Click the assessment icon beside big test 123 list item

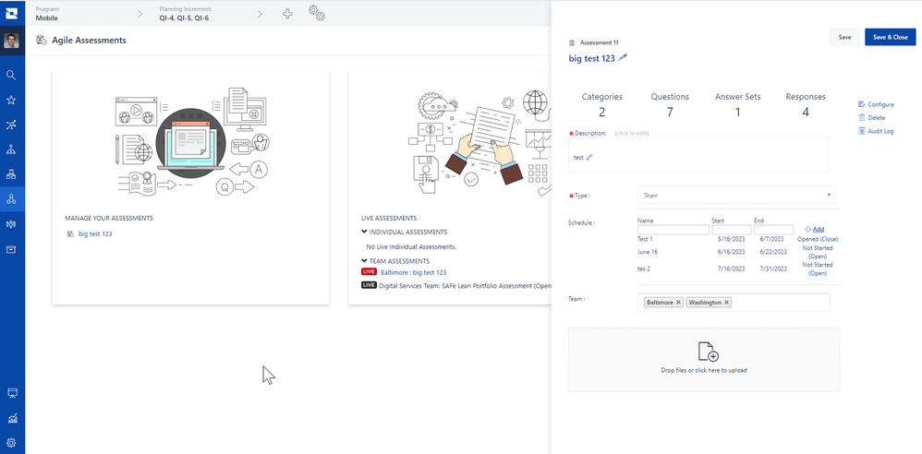click(x=70, y=233)
